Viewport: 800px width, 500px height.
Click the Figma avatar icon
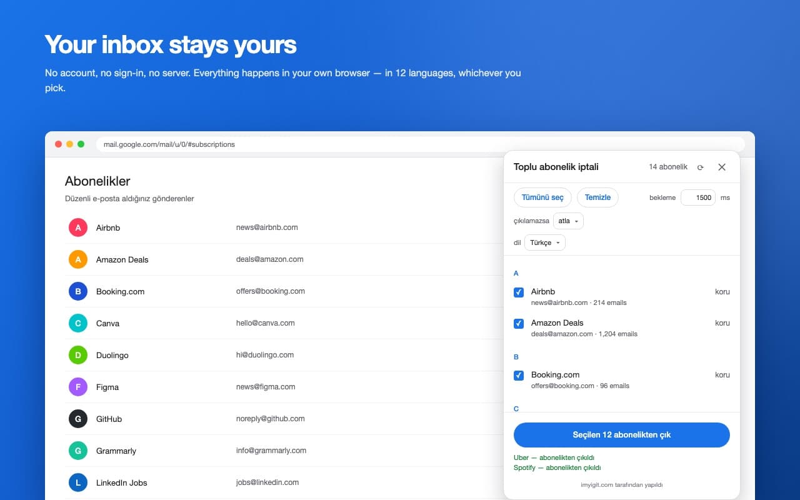tap(78, 387)
